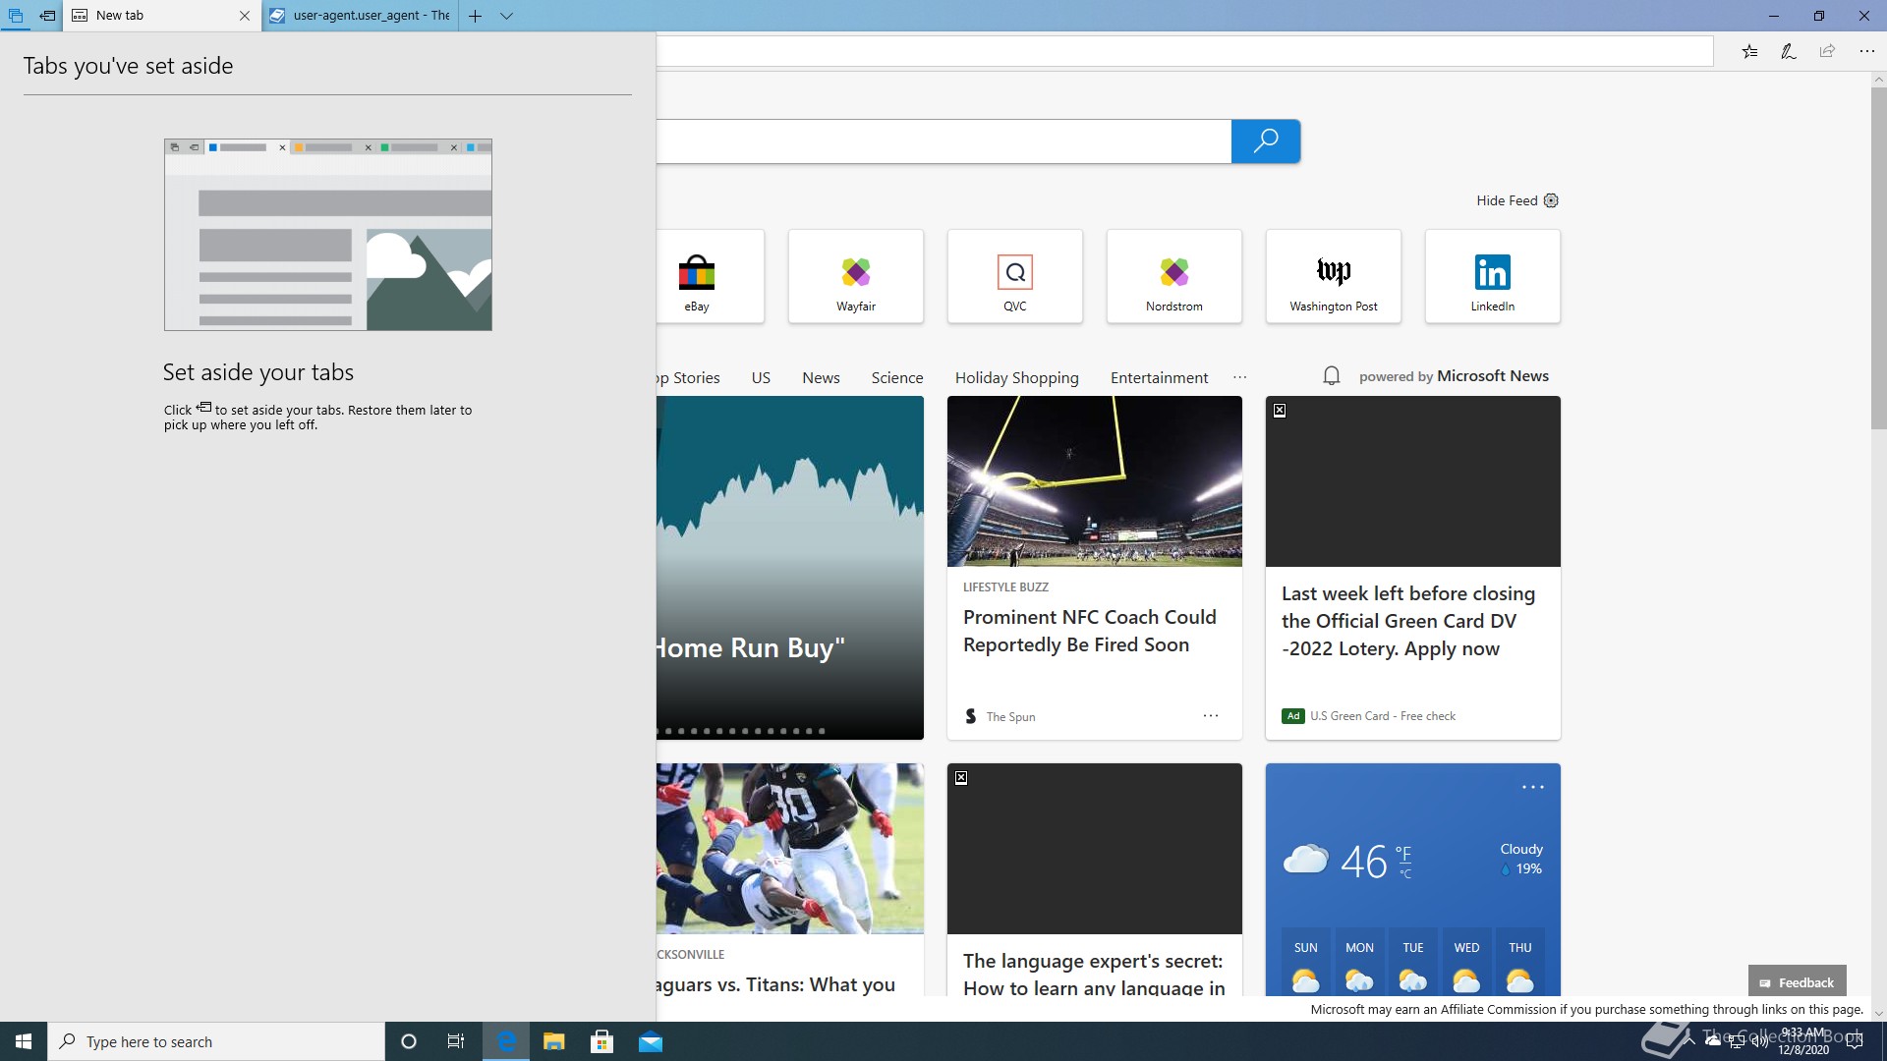Open the stadium goalpost article thumbnail
The height and width of the screenshot is (1061, 1887).
point(1095,481)
